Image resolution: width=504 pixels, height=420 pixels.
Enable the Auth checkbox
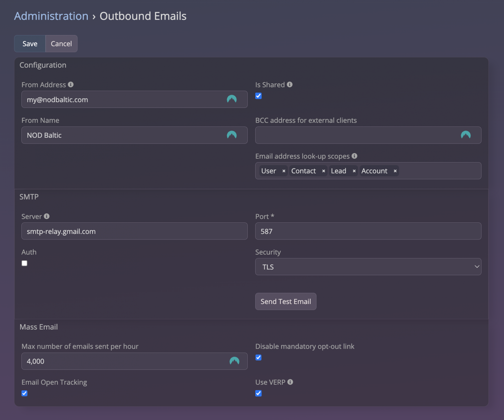[x=25, y=263]
